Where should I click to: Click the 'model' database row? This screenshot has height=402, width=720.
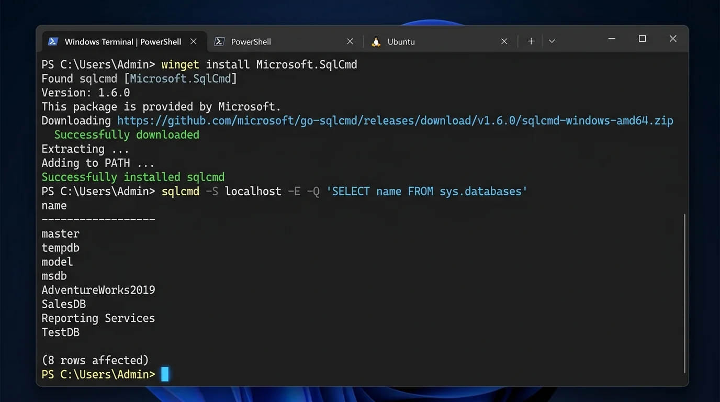[x=58, y=262]
